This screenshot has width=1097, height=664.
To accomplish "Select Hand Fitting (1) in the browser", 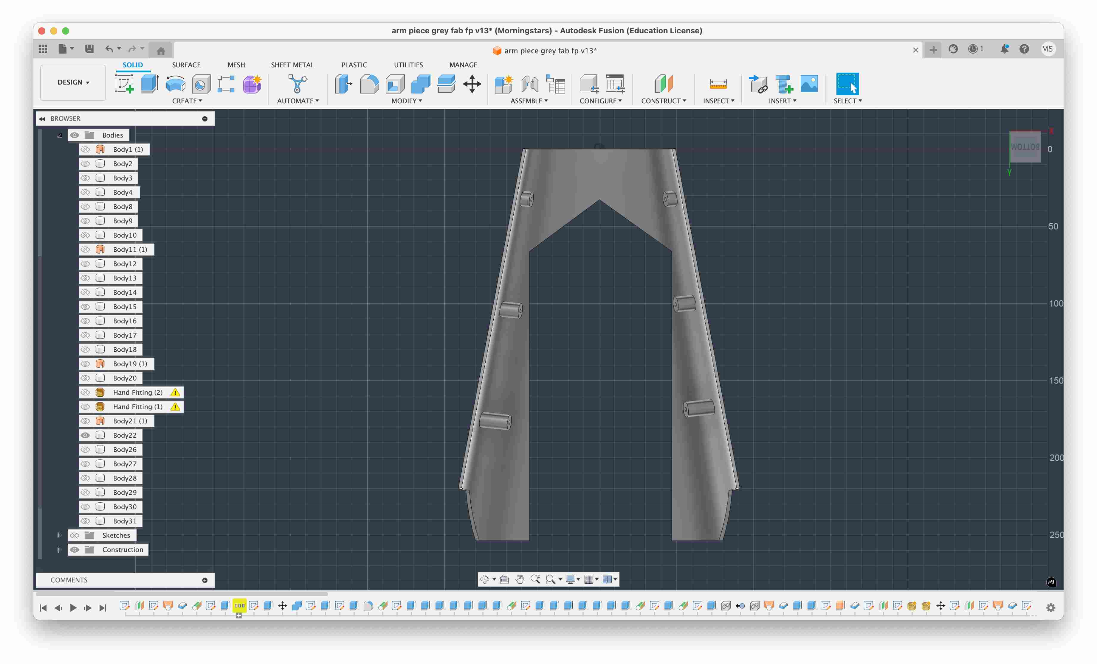I will (137, 406).
